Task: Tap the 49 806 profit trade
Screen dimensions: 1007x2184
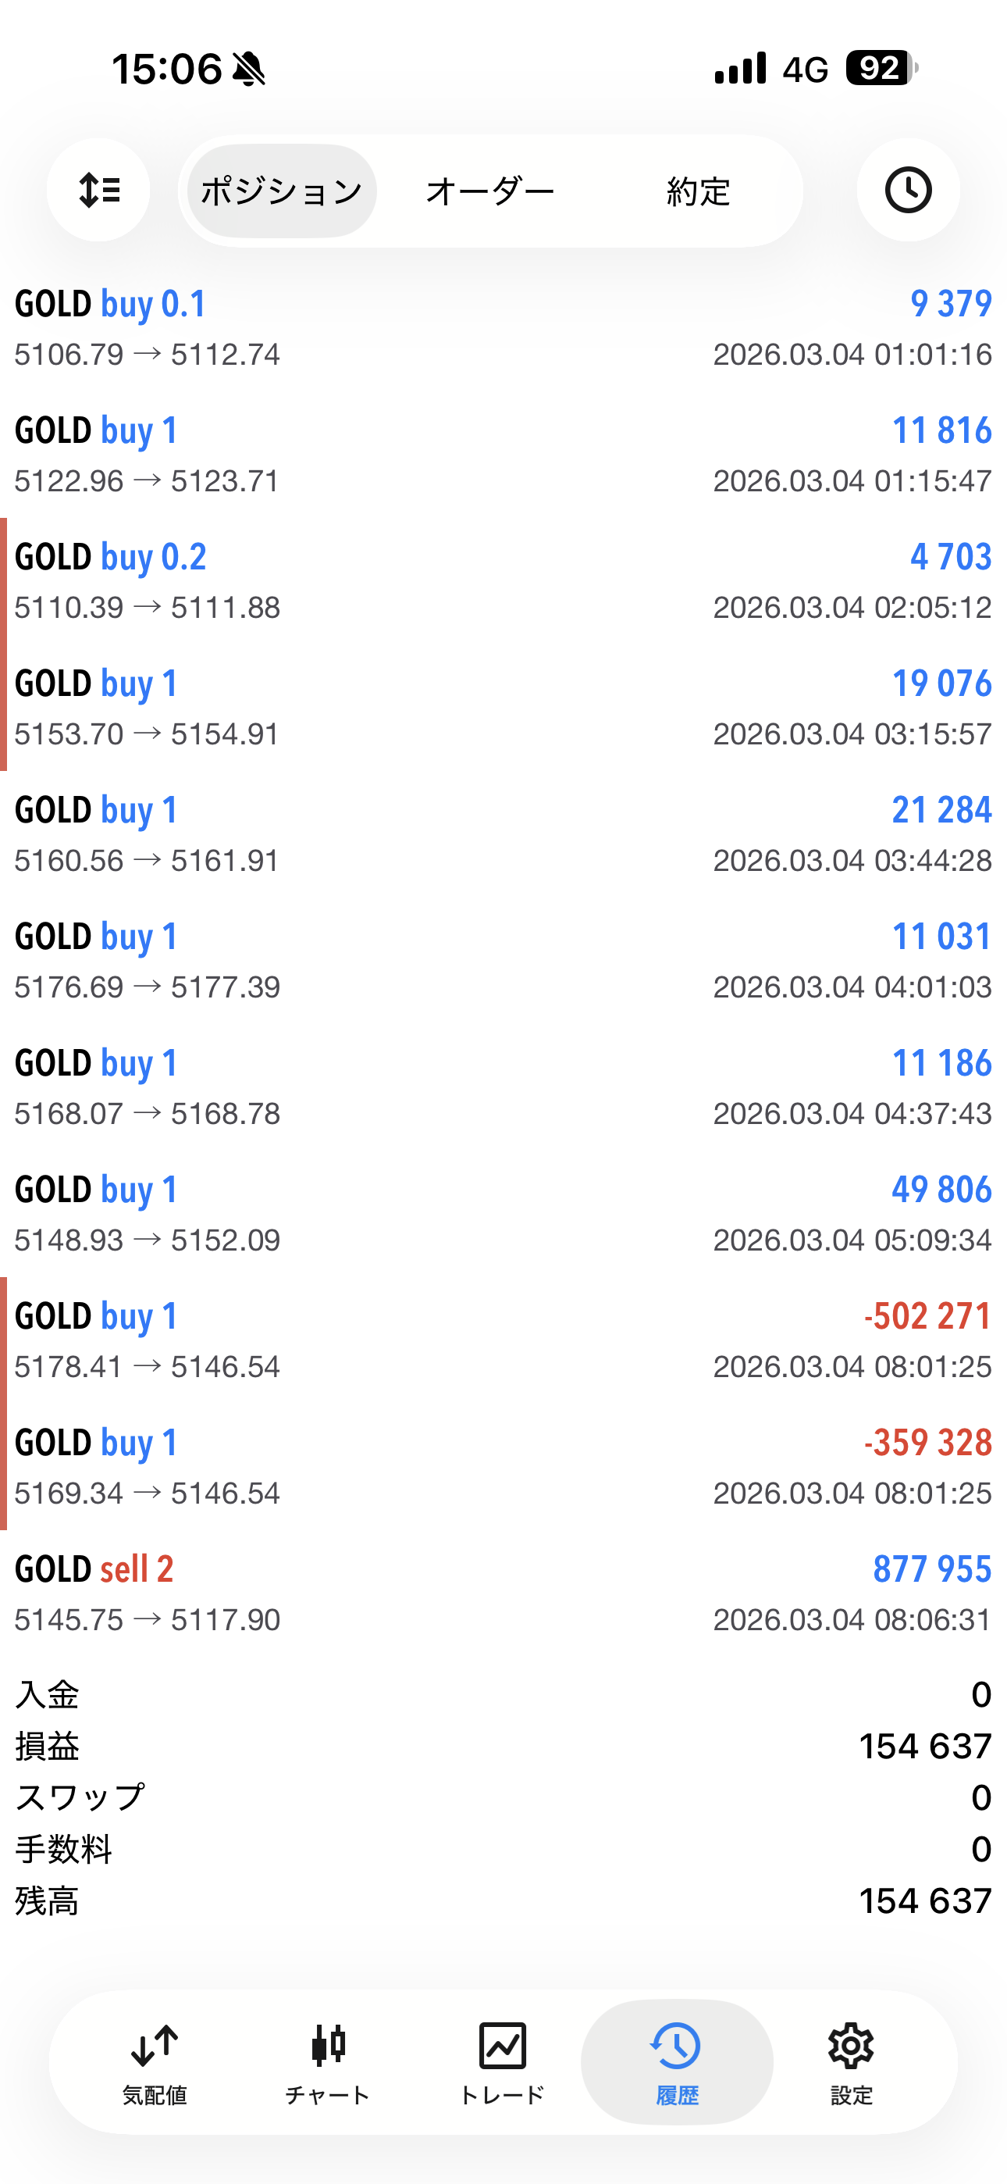Action: coord(503,1213)
